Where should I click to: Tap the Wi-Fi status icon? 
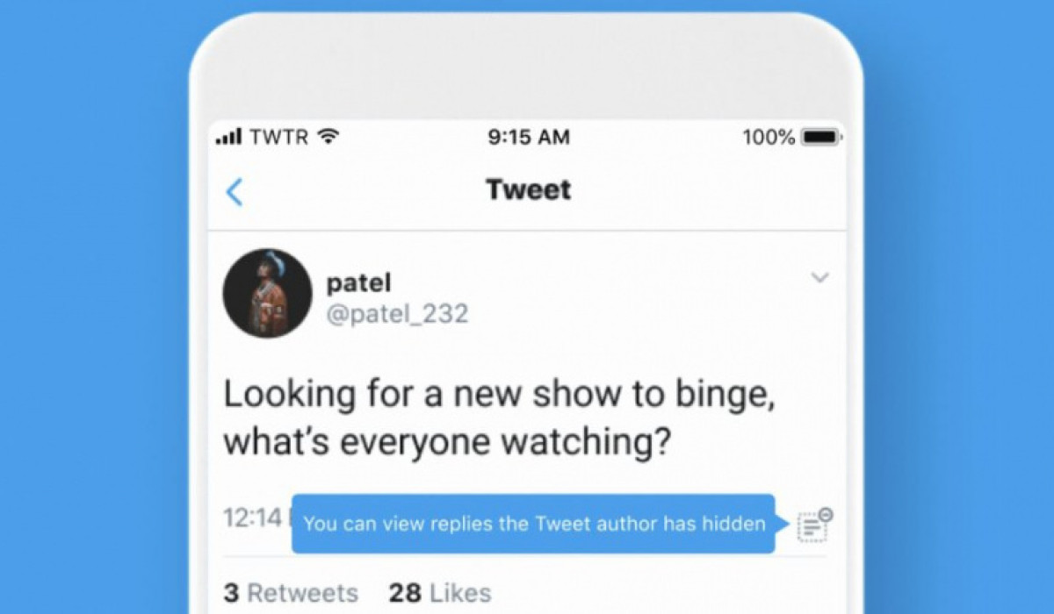[x=328, y=137]
